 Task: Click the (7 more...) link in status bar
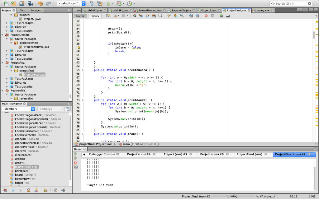267,197
